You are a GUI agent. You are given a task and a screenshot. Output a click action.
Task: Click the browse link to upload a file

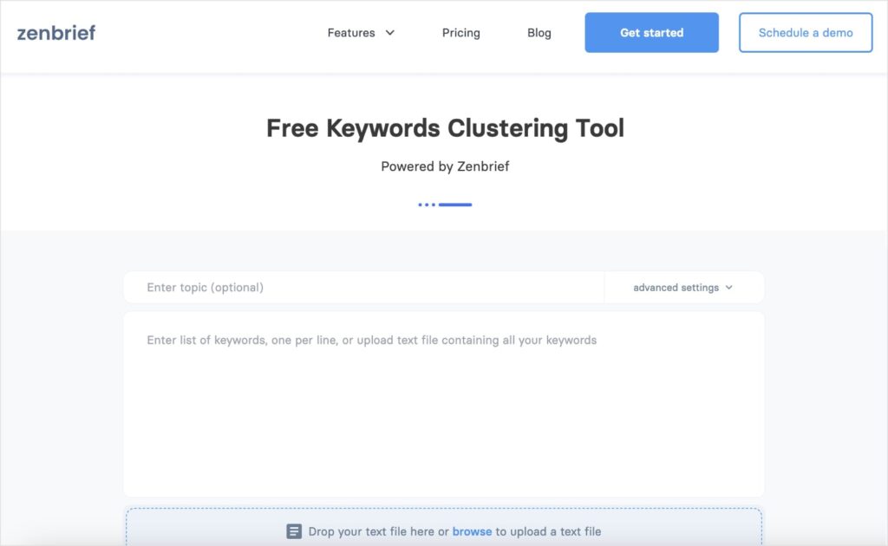pyautogui.click(x=473, y=531)
